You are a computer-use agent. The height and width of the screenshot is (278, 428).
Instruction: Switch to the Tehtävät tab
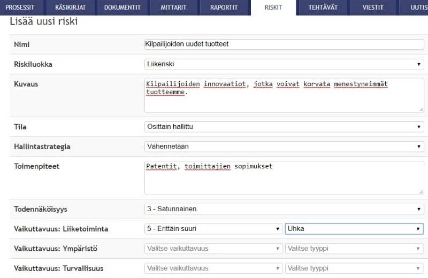pos(323,7)
